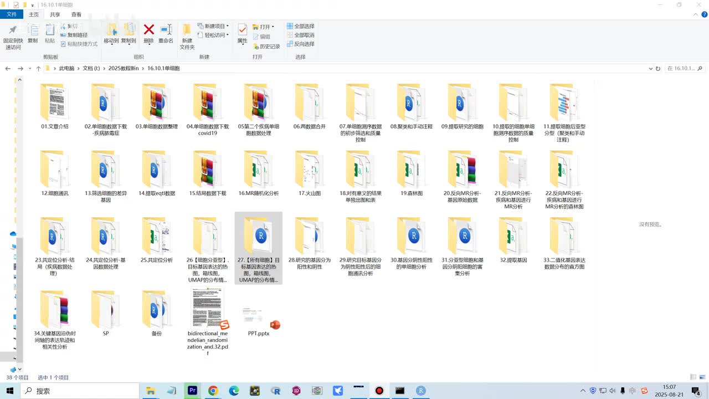This screenshot has width=709, height=399.
Task: Go back with the left arrow
Action: pos(8,69)
